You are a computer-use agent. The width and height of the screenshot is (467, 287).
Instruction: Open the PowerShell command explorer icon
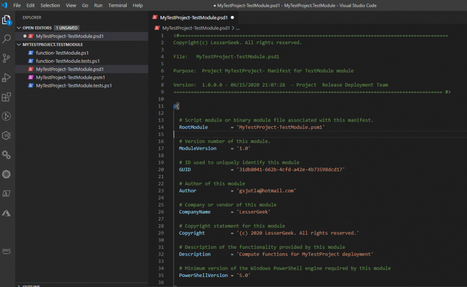click(x=7, y=194)
